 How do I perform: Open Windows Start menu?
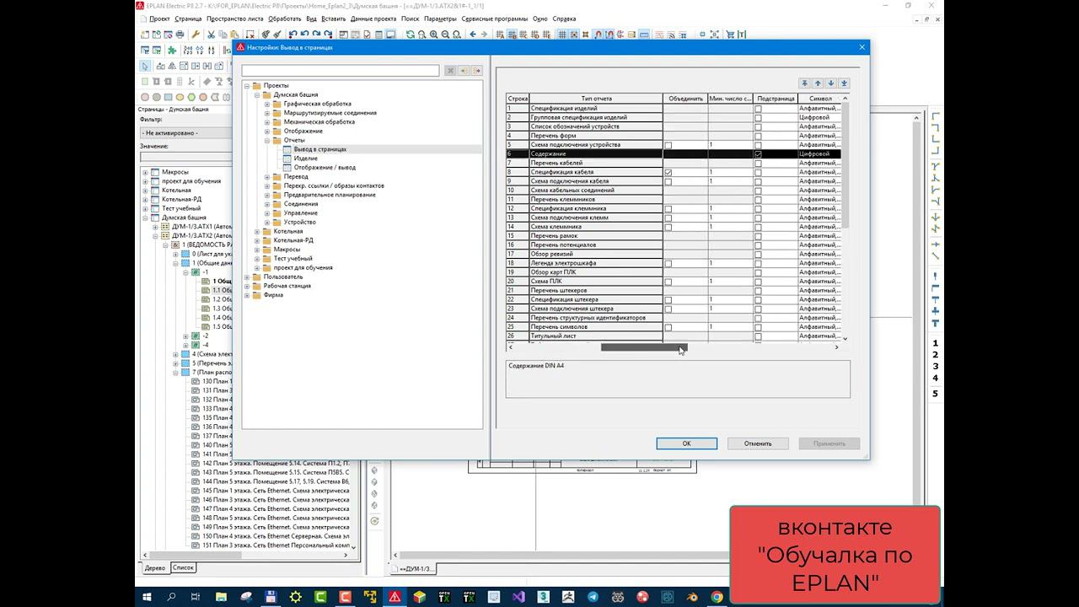(x=146, y=597)
